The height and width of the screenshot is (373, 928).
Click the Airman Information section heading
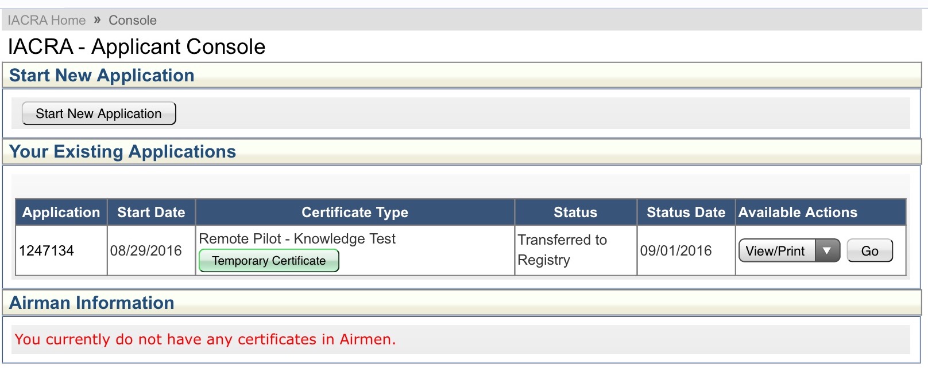(x=91, y=303)
